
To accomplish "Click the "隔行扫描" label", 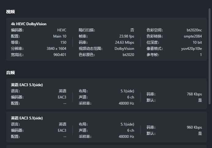I will [x=86, y=30].
